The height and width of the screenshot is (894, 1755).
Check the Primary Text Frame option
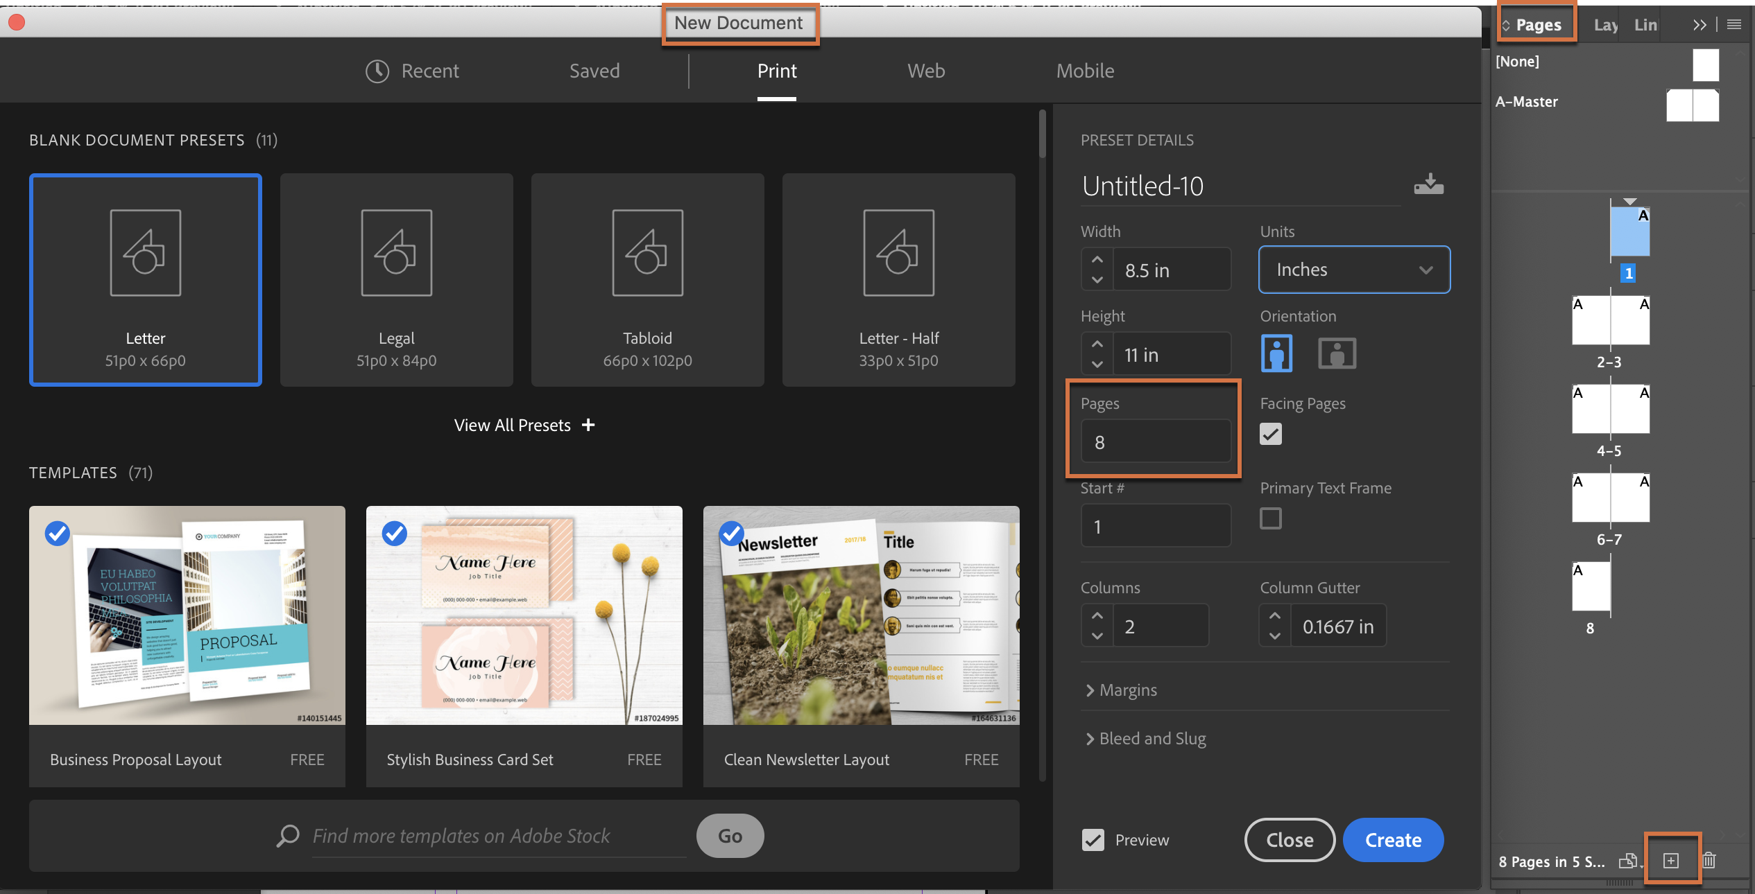coord(1270,518)
